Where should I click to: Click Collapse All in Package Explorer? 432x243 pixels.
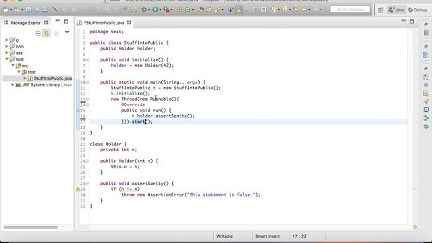[38, 33]
